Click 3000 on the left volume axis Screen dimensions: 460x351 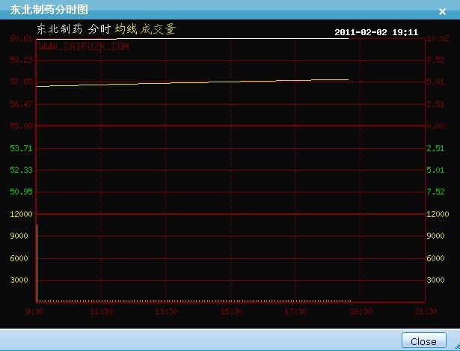click(x=19, y=280)
